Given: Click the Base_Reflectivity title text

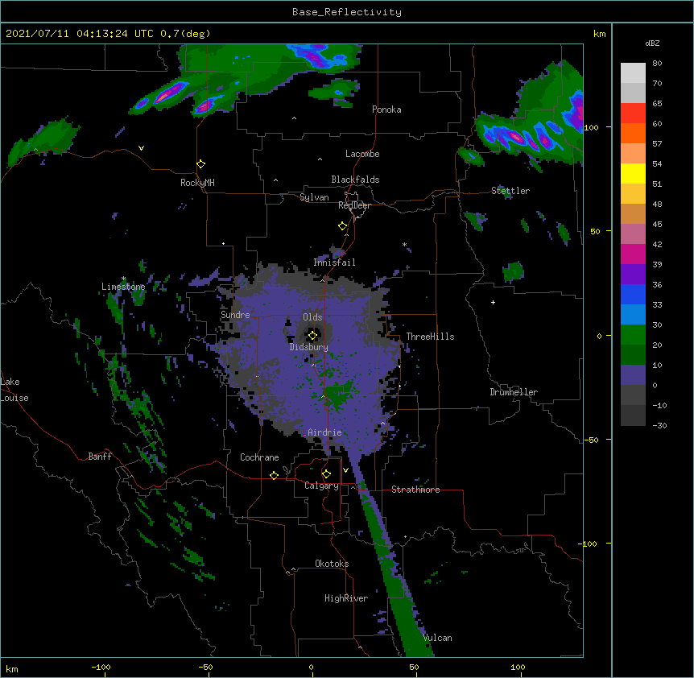Looking at the screenshot, I should [x=347, y=12].
